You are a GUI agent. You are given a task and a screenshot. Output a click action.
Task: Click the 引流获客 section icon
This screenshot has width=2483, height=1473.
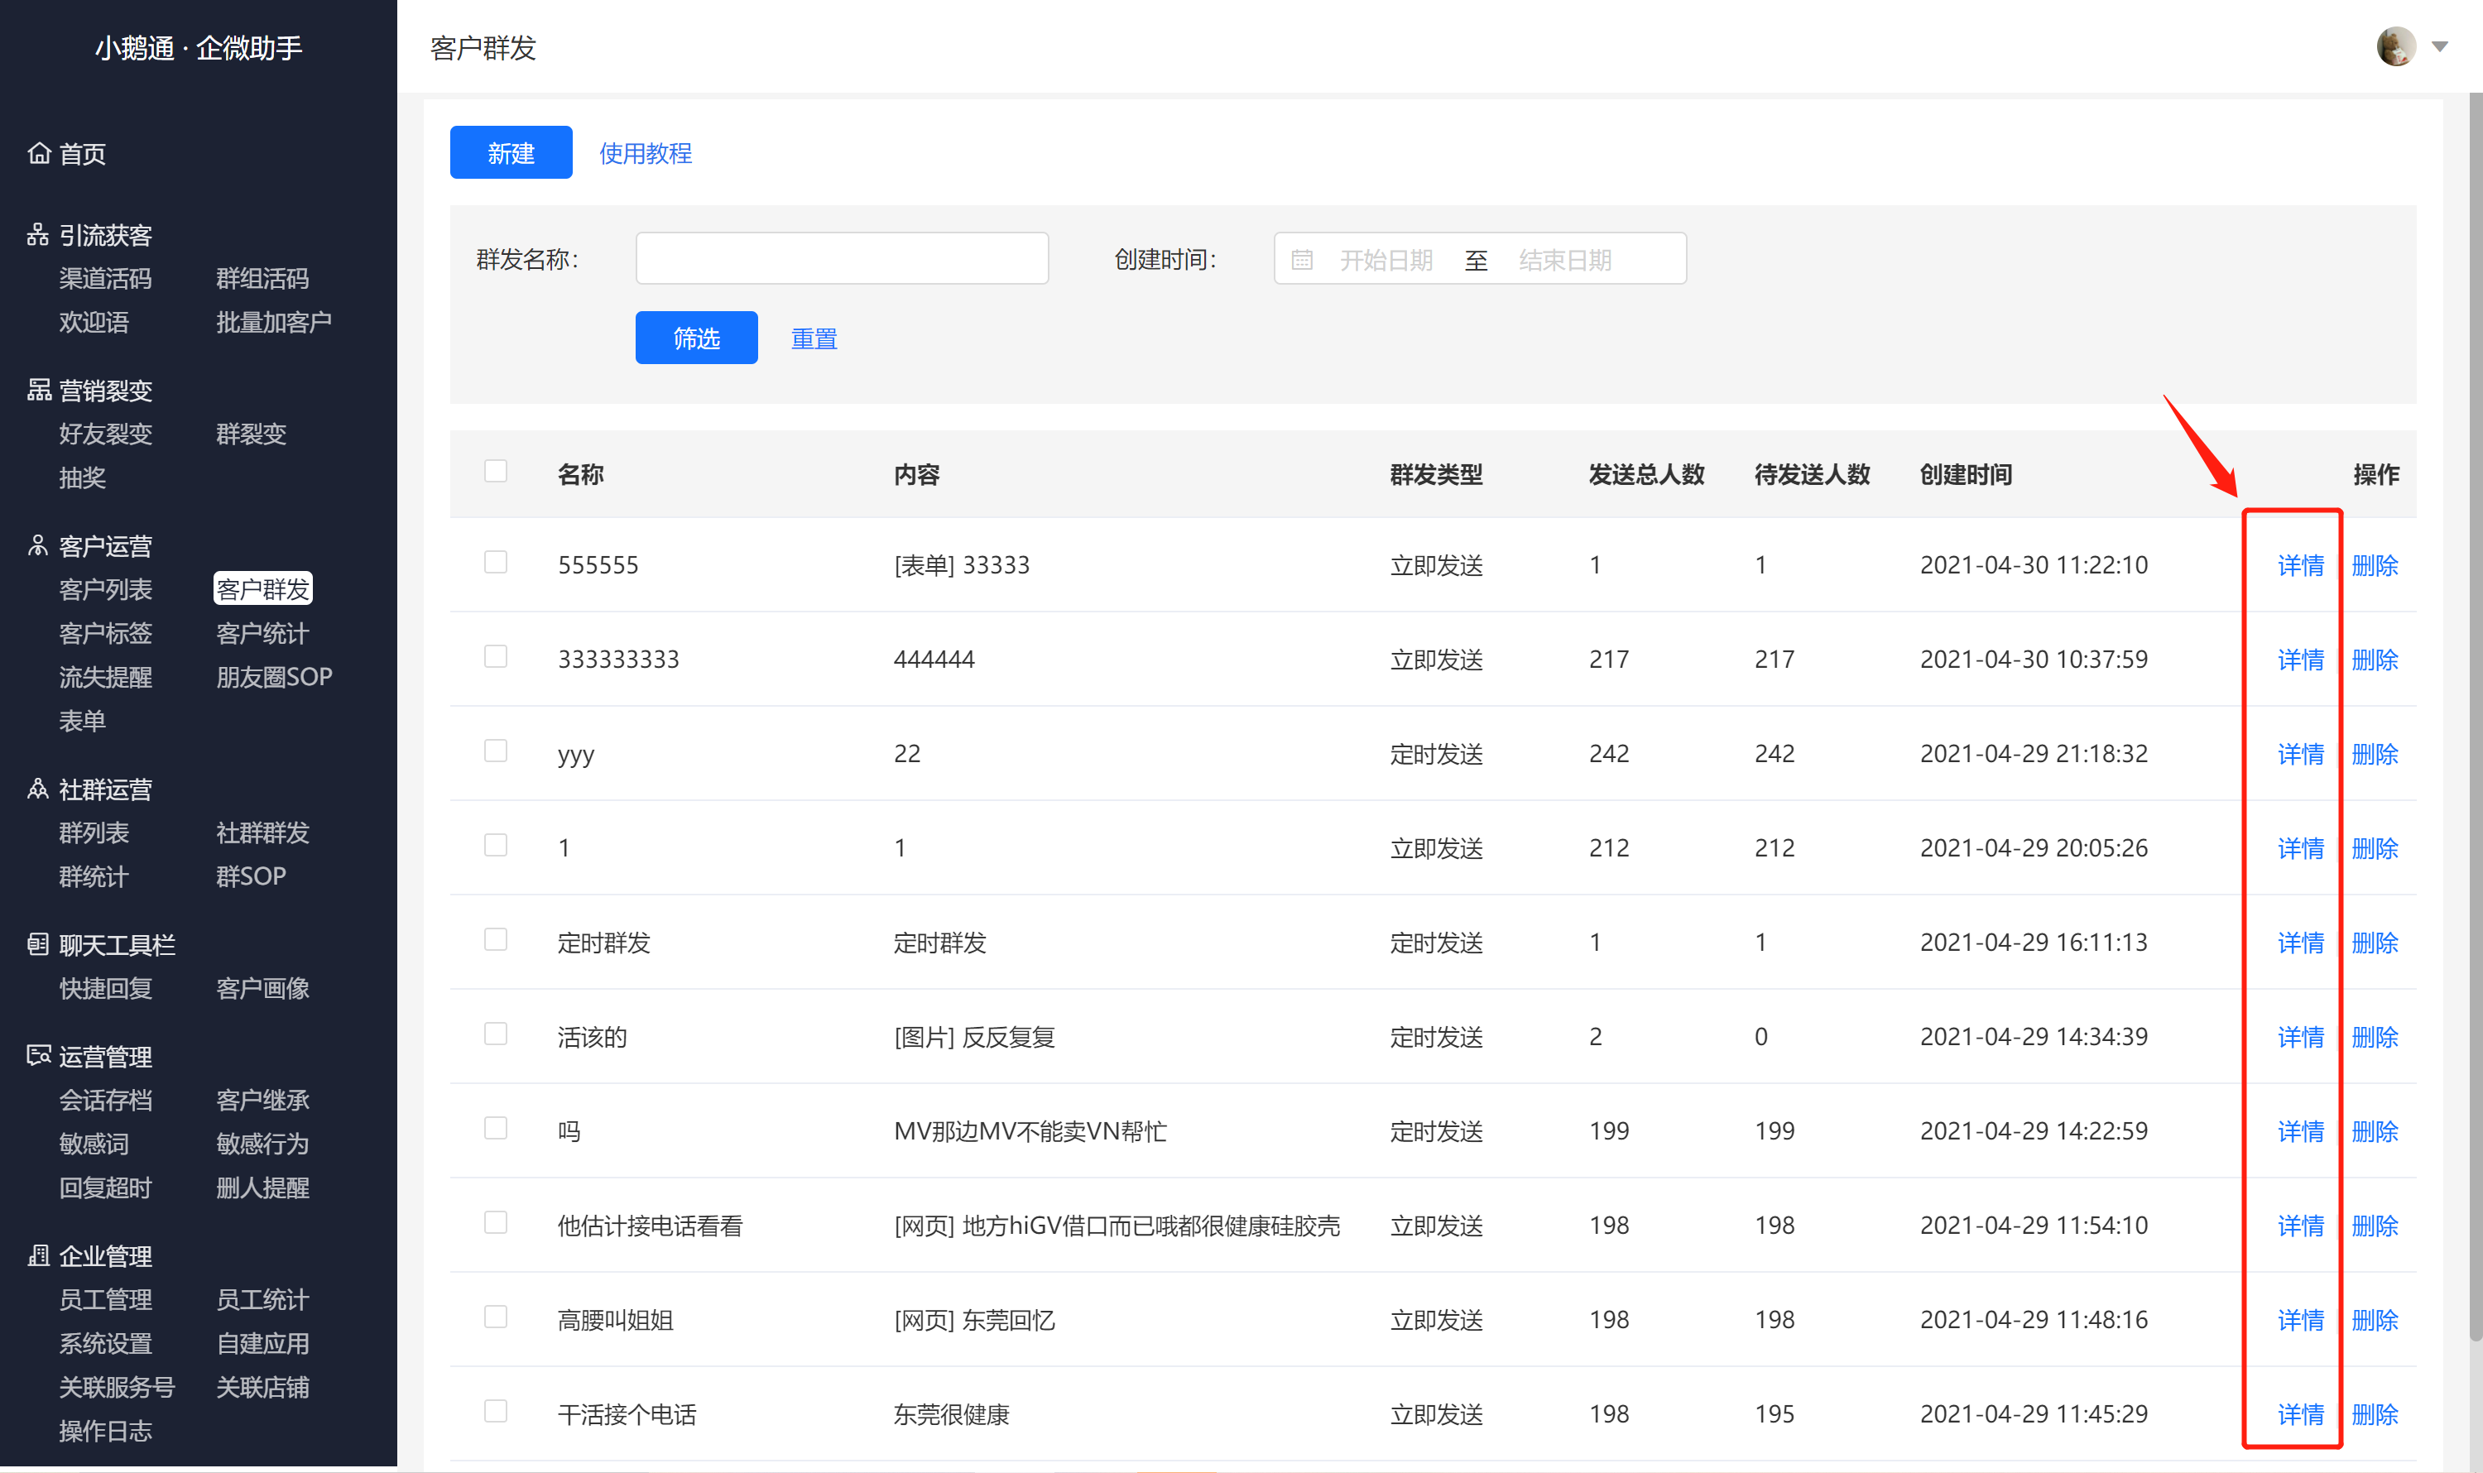[x=39, y=234]
